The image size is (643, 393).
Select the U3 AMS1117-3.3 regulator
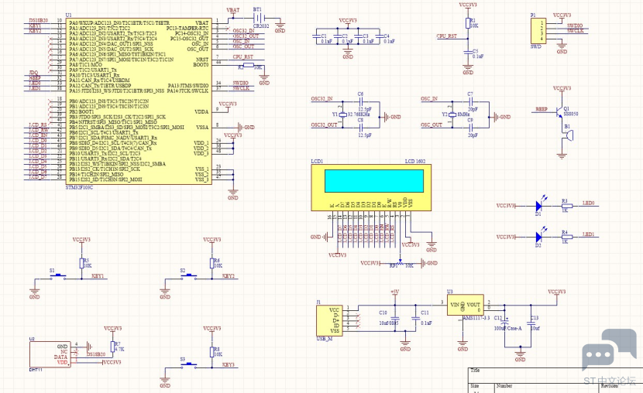pyautogui.click(x=465, y=305)
